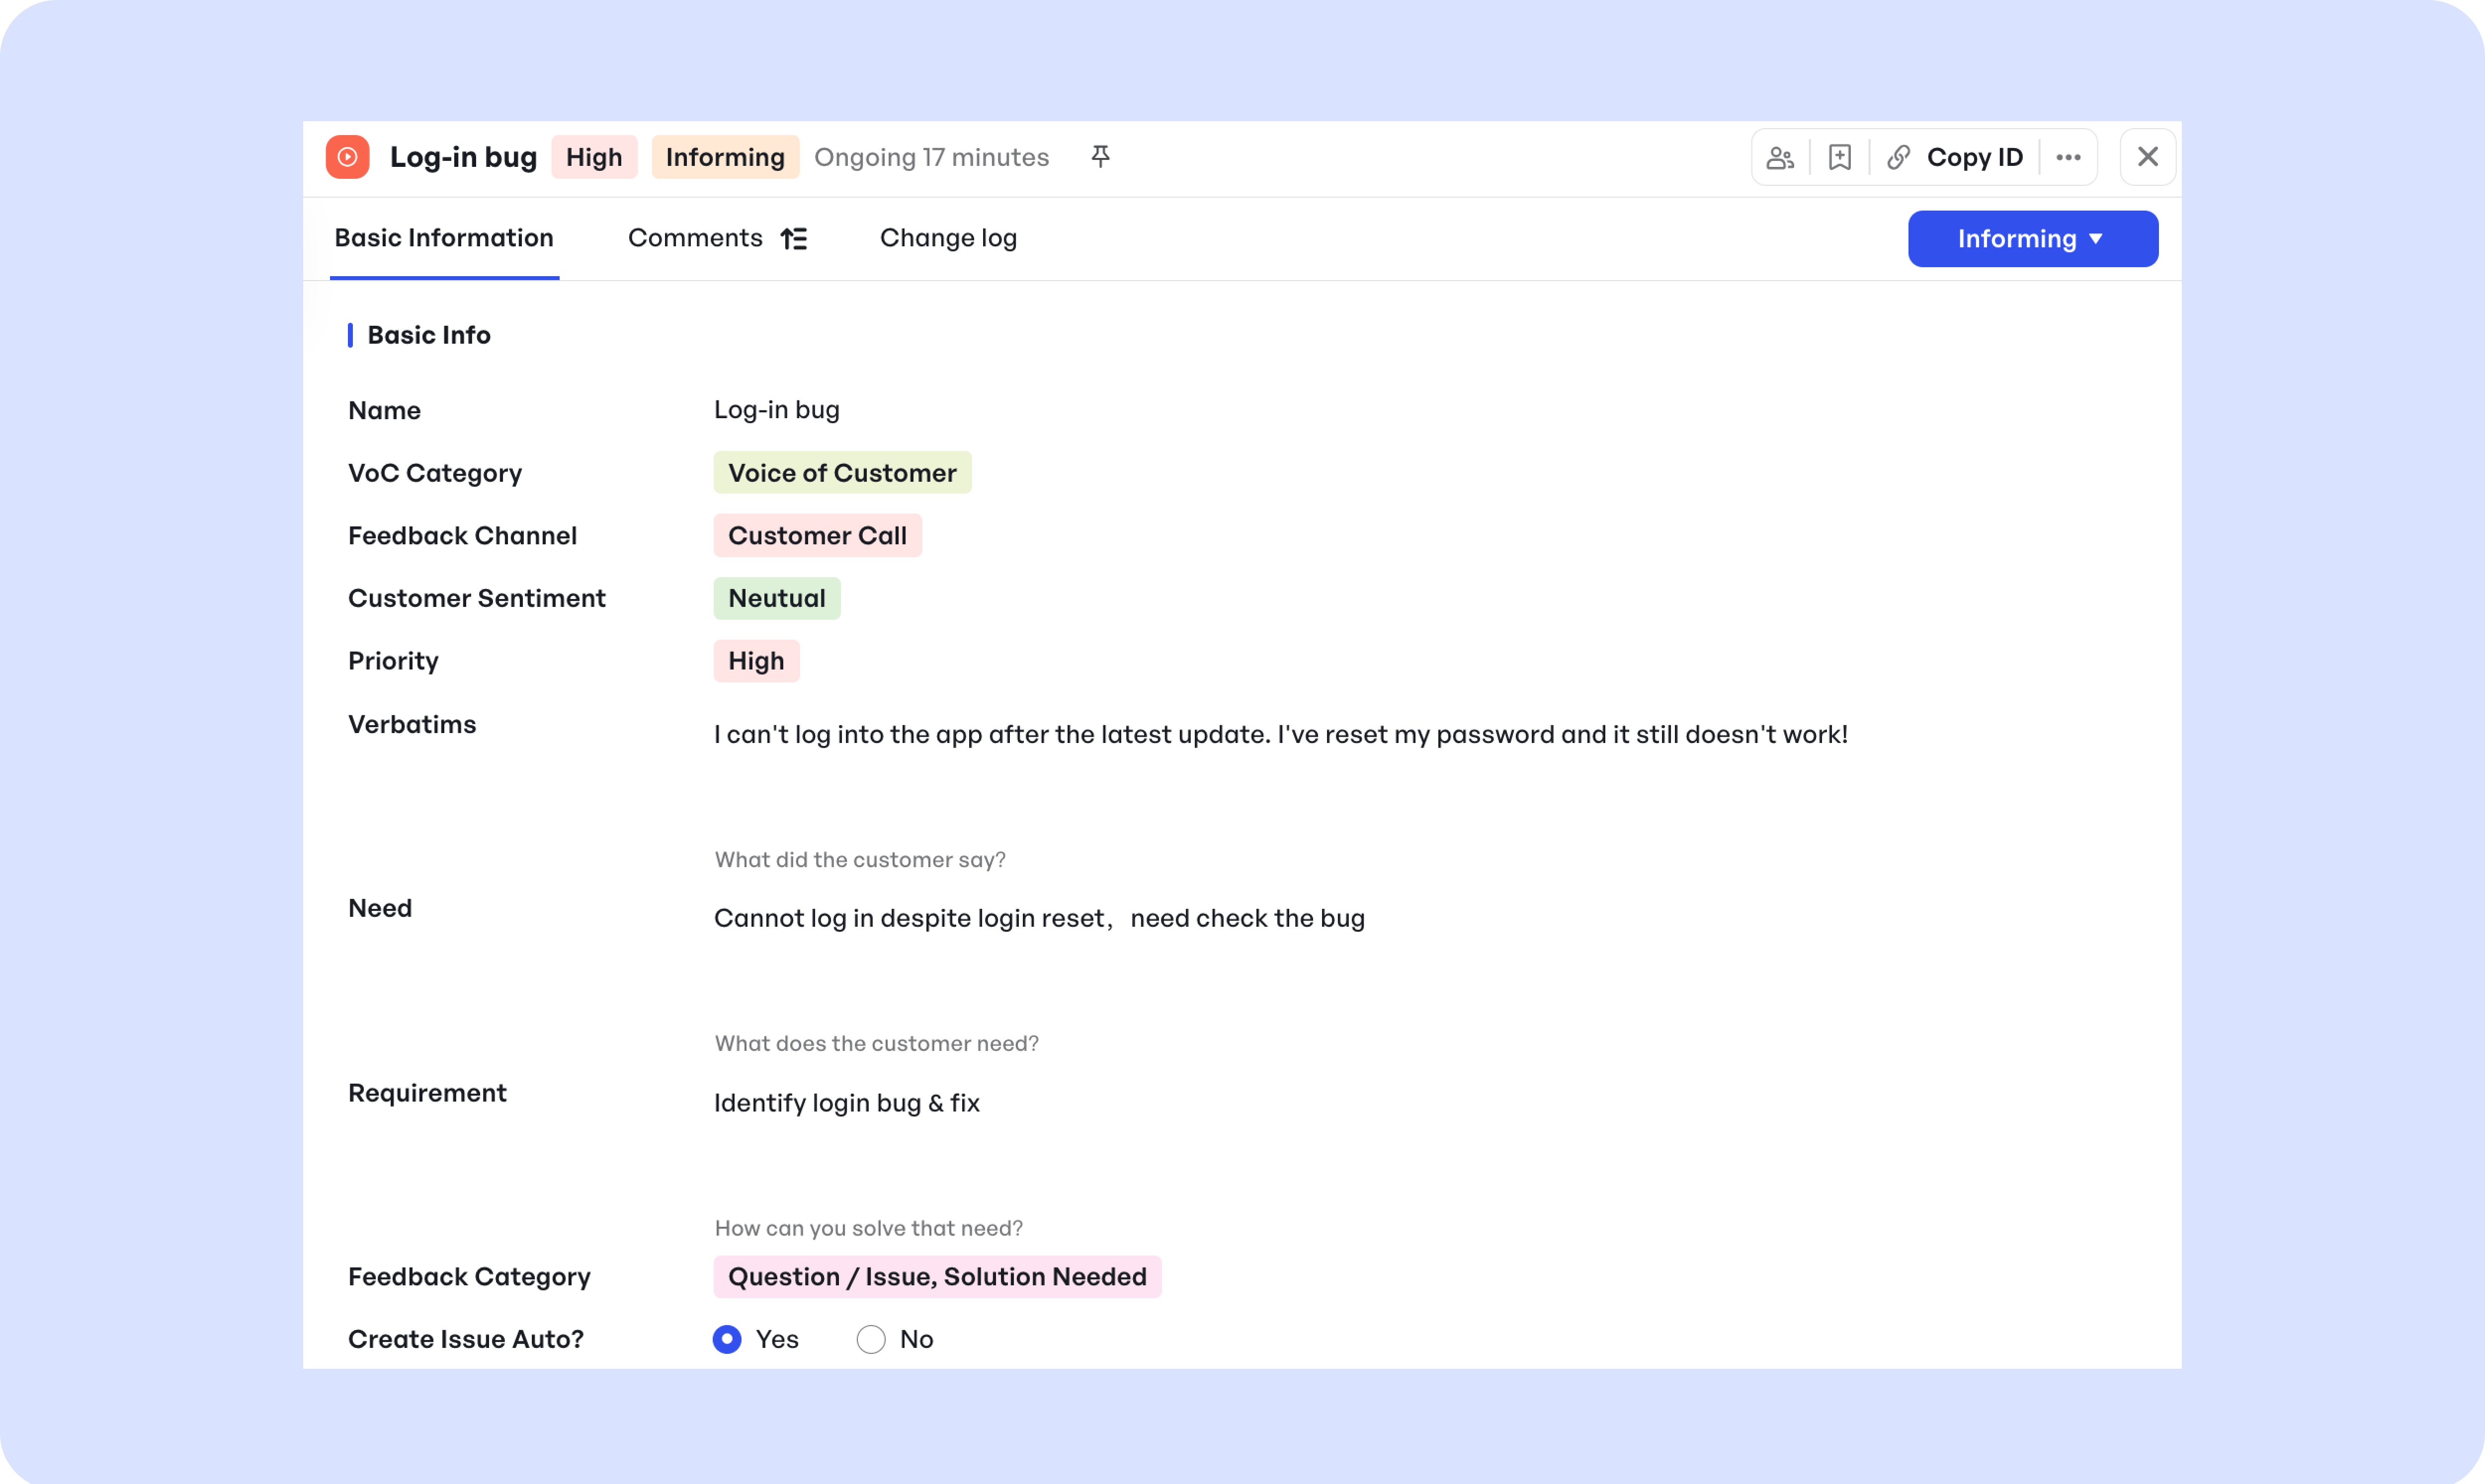Select Yes for Create Issue Auto

[727, 1339]
